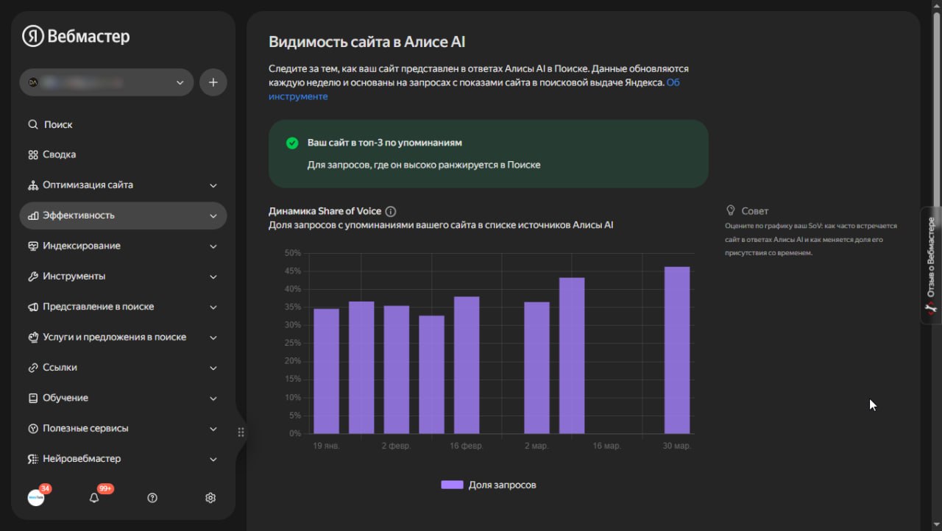
Task: Click the 30 мар. bar in the chart
Action: [676, 350]
